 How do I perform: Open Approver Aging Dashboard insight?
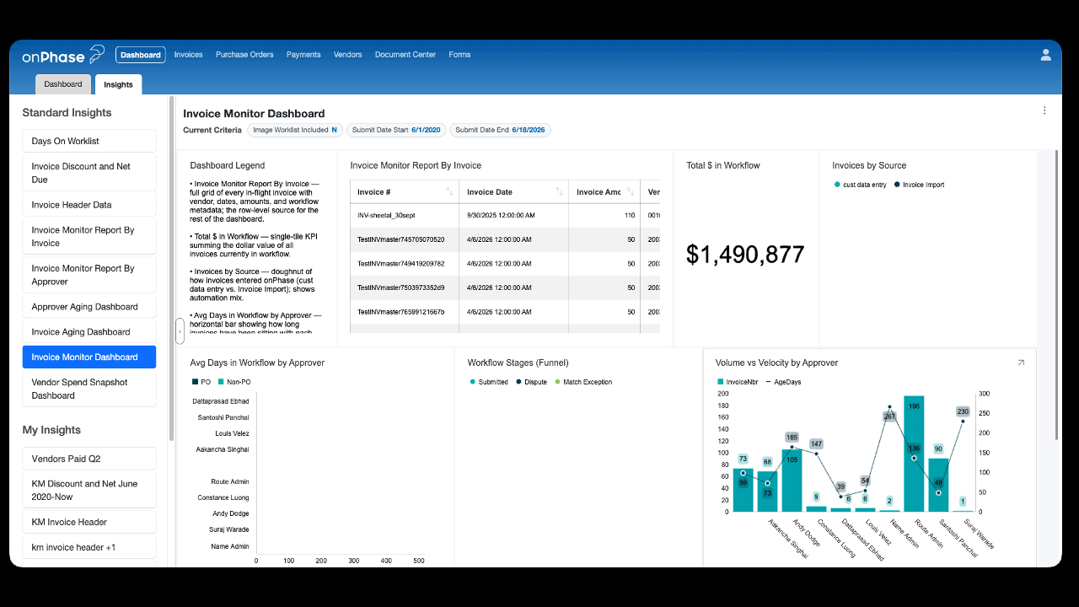click(x=89, y=307)
